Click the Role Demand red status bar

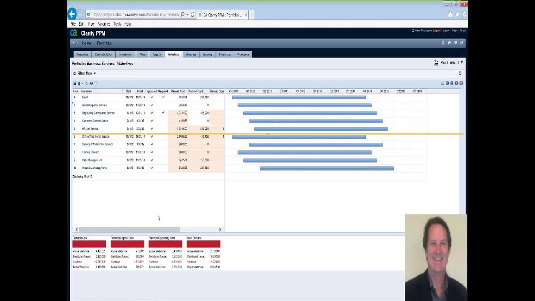click(x=204, y=244)
